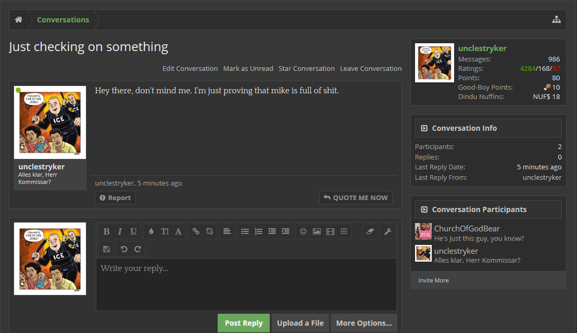This screenshot has width=577, height=333.
Task: Insert media with the film icon
Action: pyautogui.click(x=331, y=231)
